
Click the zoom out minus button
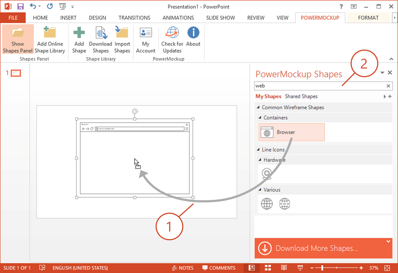(x=312, y=268)
